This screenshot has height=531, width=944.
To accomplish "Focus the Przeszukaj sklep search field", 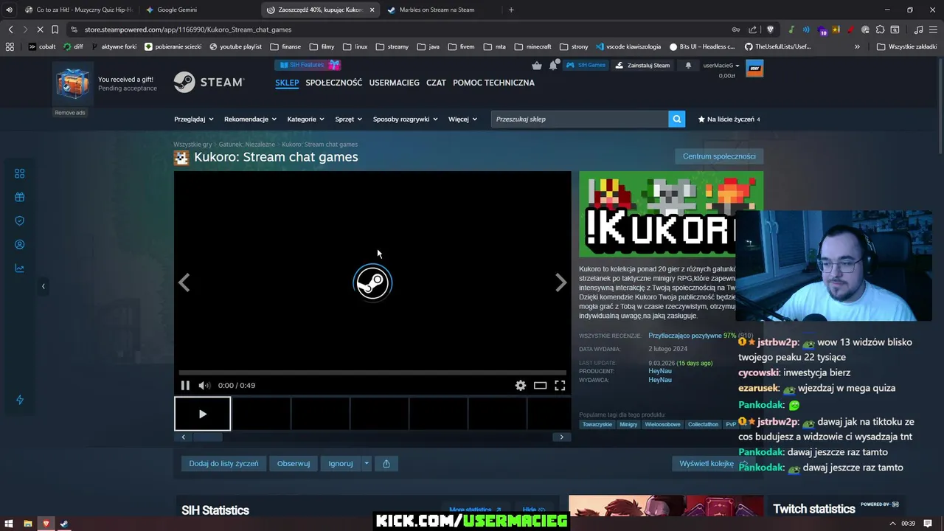I will click(x=579, y=119).
